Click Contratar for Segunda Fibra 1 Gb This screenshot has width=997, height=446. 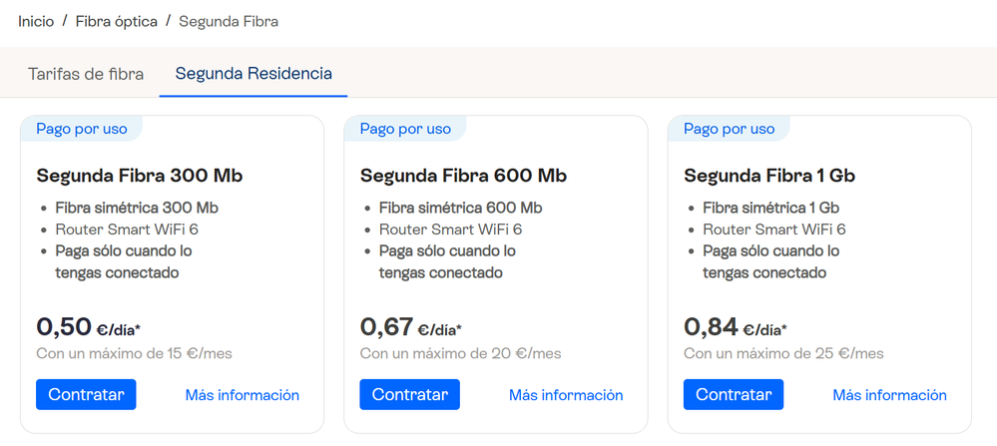734,395
